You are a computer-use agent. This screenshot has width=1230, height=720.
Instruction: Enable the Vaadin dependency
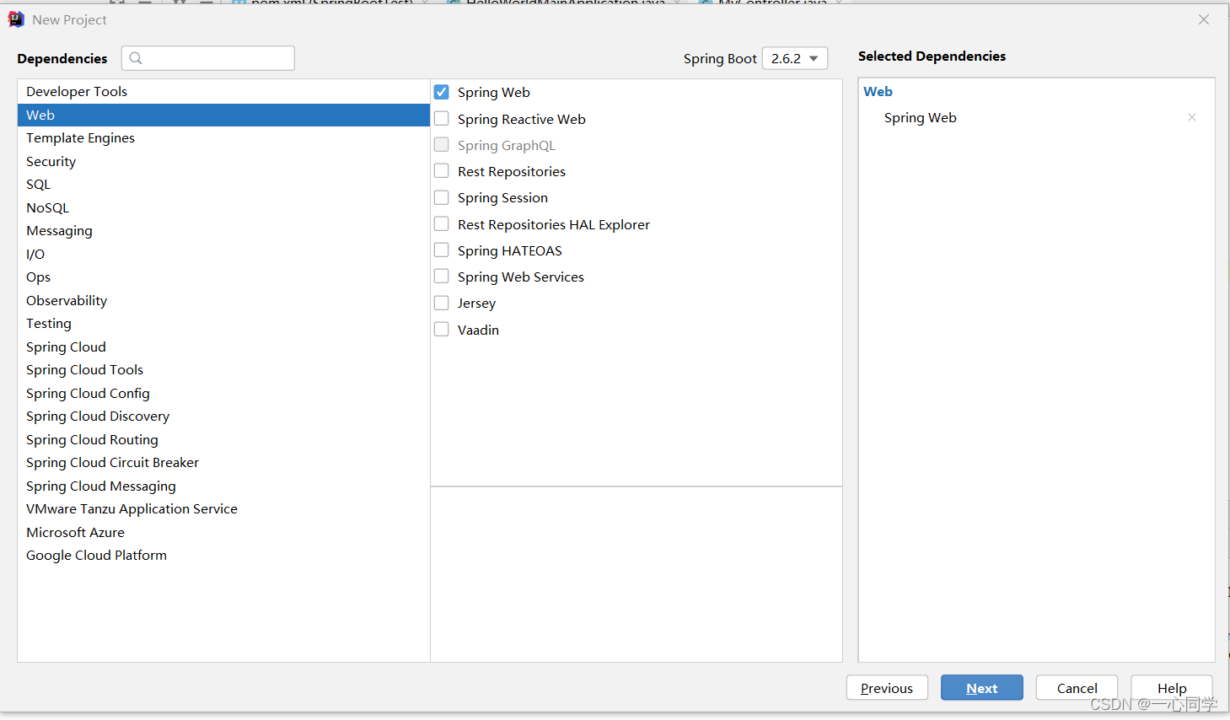tap(441, 330)
